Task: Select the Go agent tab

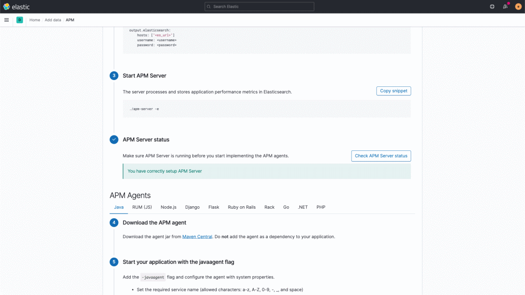Action: pyautogui.click(x=286, y=207)
